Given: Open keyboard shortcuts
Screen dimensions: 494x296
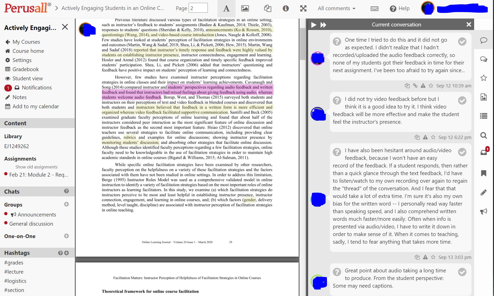Looking at the screenshot, I should pos(374,8).
